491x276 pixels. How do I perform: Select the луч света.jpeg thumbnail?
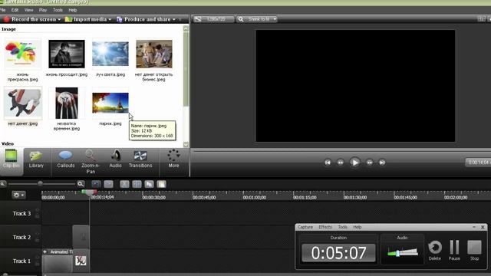(x=110, y=54)
